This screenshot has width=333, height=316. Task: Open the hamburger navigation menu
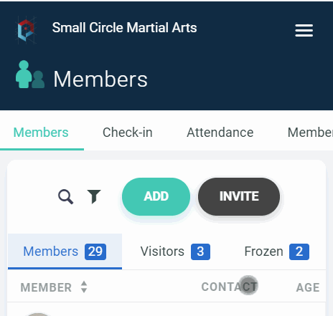(x=304, y=31)
